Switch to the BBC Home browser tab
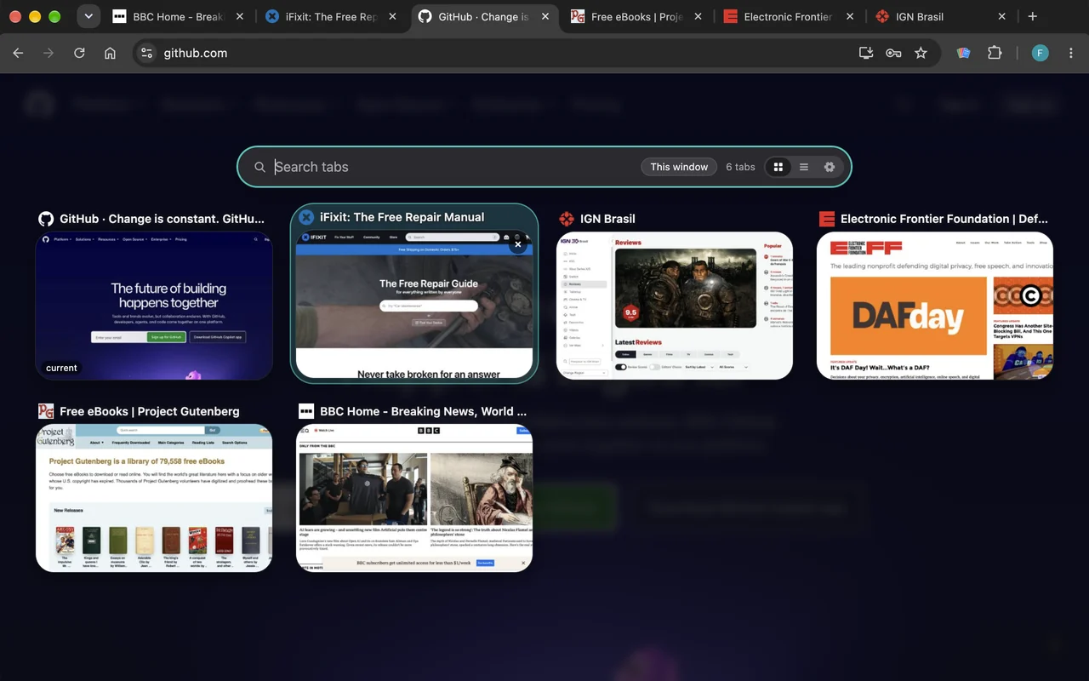 (180, 17)
